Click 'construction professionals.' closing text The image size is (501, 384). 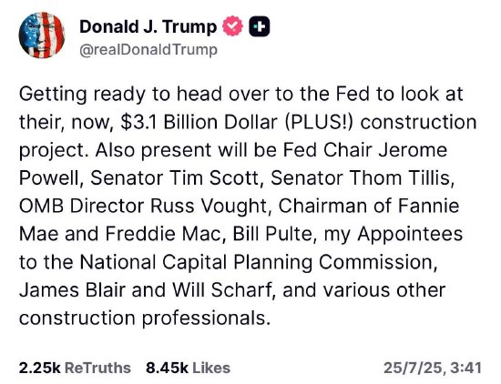coord(142,318)
